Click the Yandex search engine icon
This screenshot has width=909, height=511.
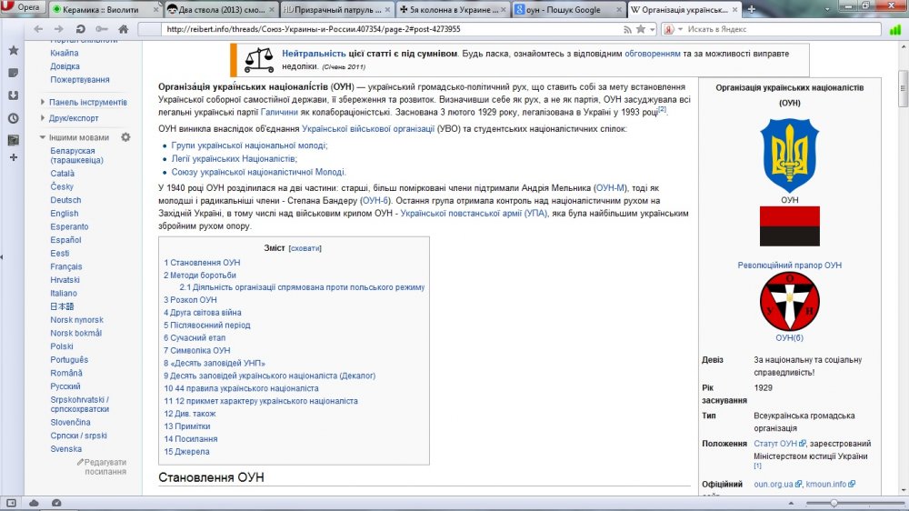point(669,29)
